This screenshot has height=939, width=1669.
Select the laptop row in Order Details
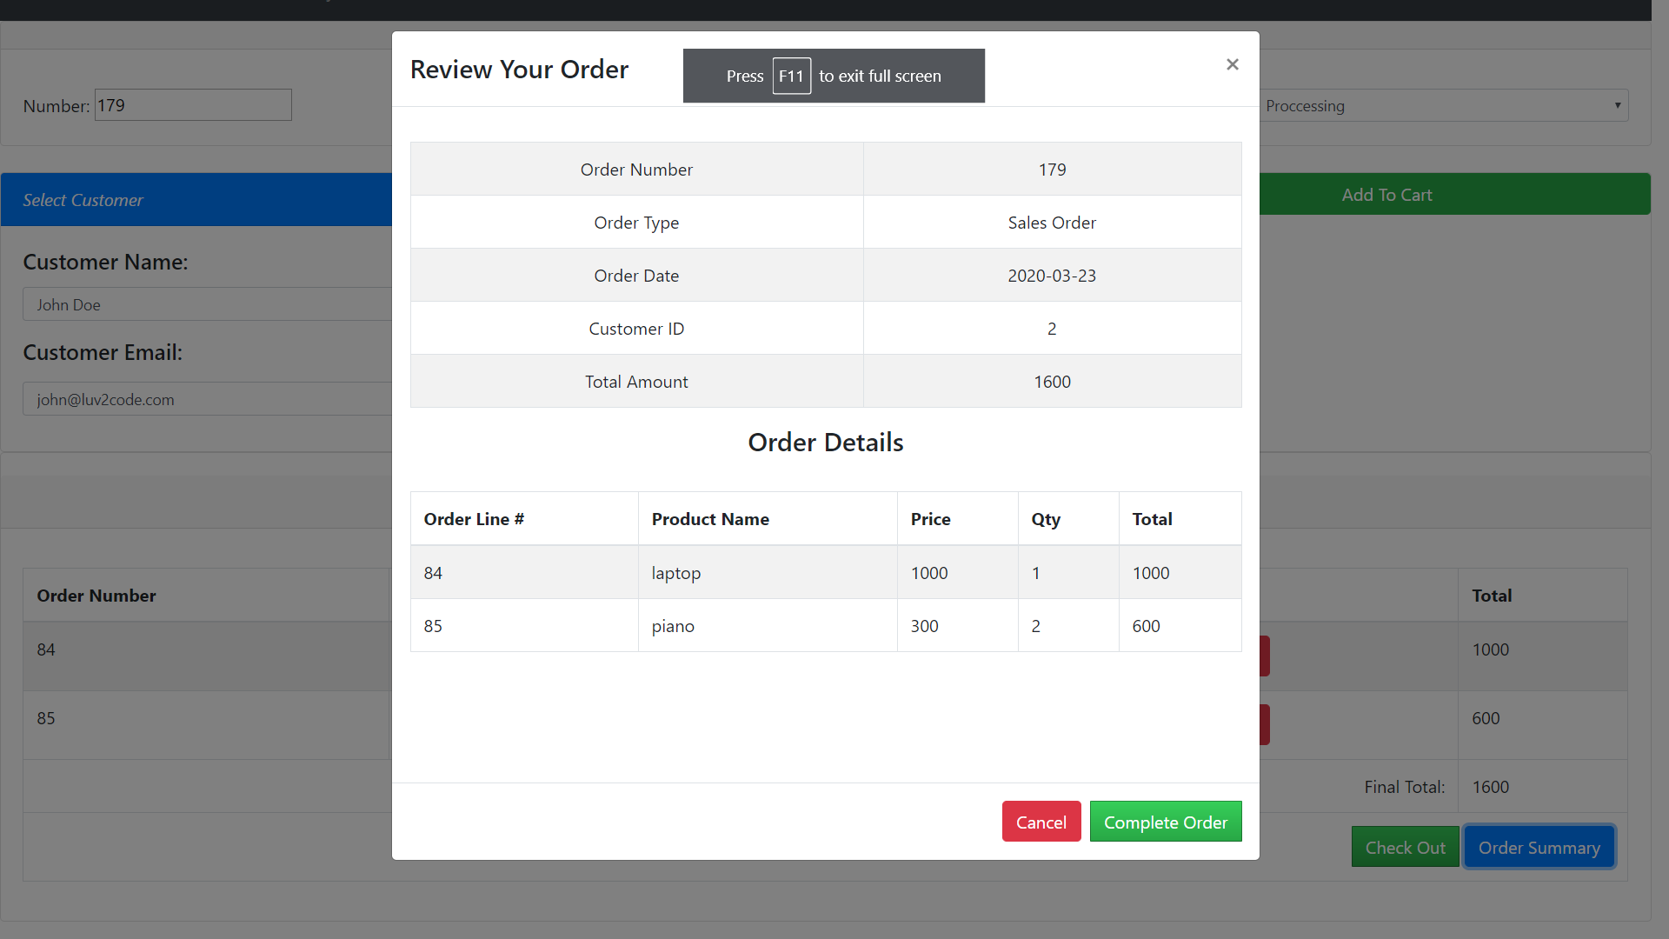pyautogui.click(x=767, y=572)
